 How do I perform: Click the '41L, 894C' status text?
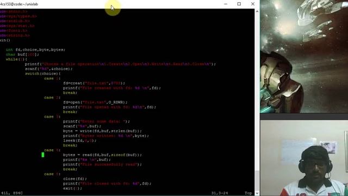pos(12,193)
